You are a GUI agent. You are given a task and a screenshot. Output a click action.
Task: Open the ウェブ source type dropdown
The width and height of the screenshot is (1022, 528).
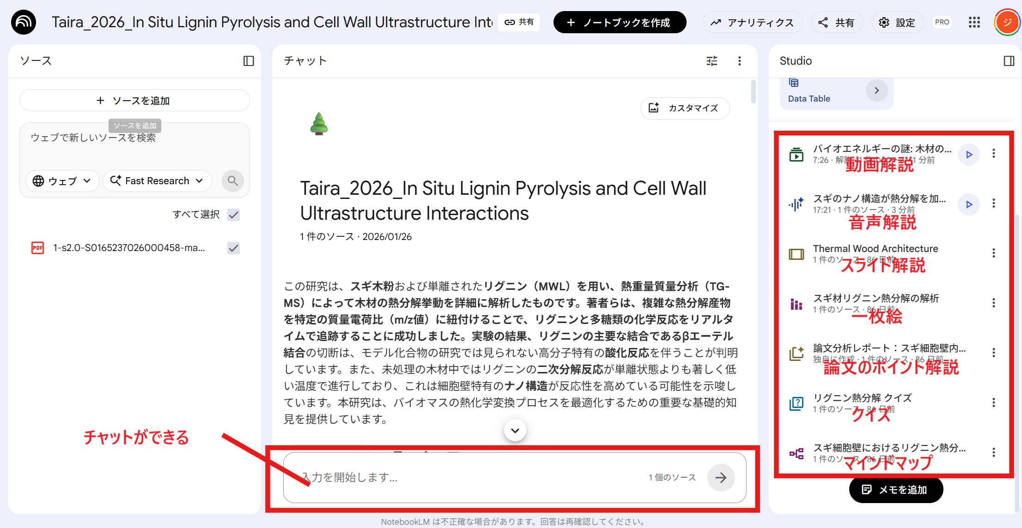tap(62, 180)
